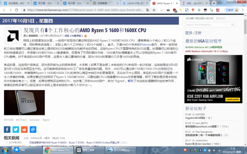Screen dimensions: 247x154
Task: Open the uBlock shield extension icon
Action: (x=174, y=10)
